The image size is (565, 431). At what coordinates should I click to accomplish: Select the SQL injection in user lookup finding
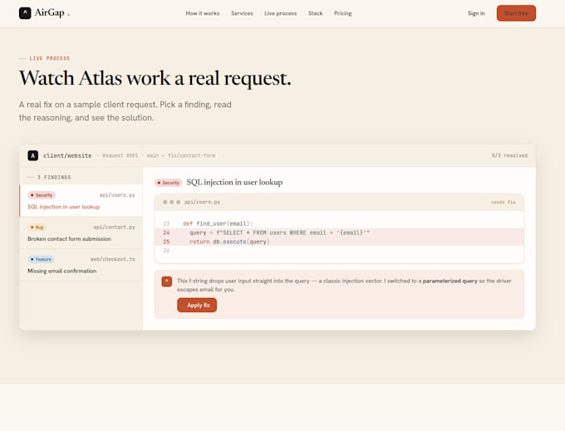[x=81, y=201]
